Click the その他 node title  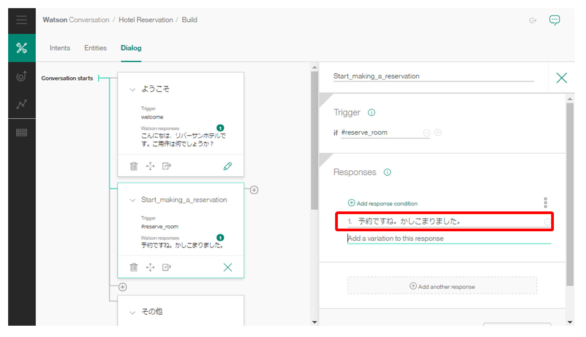152,312
